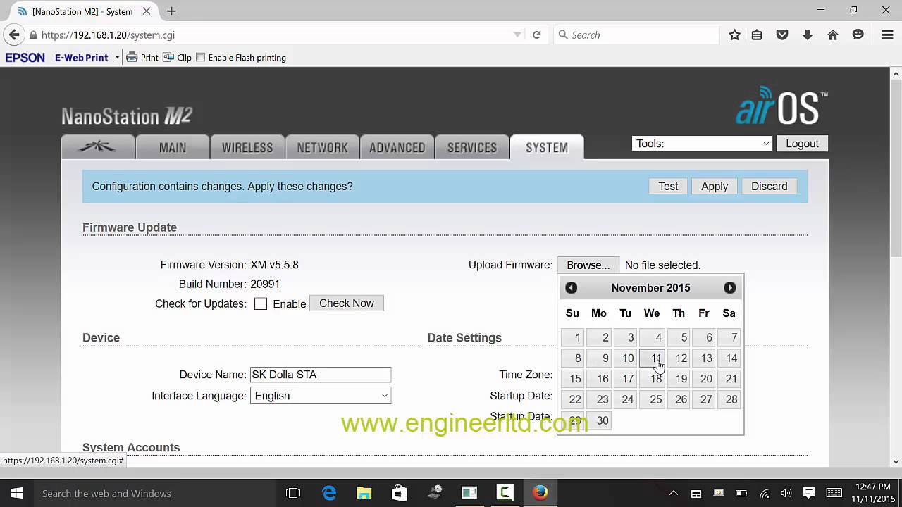
Task: Open the Pocket icon in the toolbar
Action: pyautogui.click(x=782, y=35)
